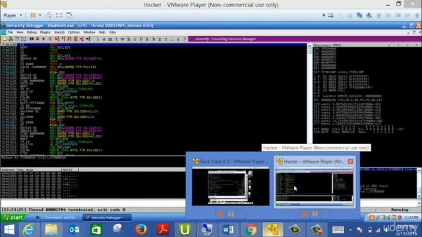This screenshot has width=422, height=237.
Task: Click the Execute till return toolbar icon
Action: pos(82,39)
